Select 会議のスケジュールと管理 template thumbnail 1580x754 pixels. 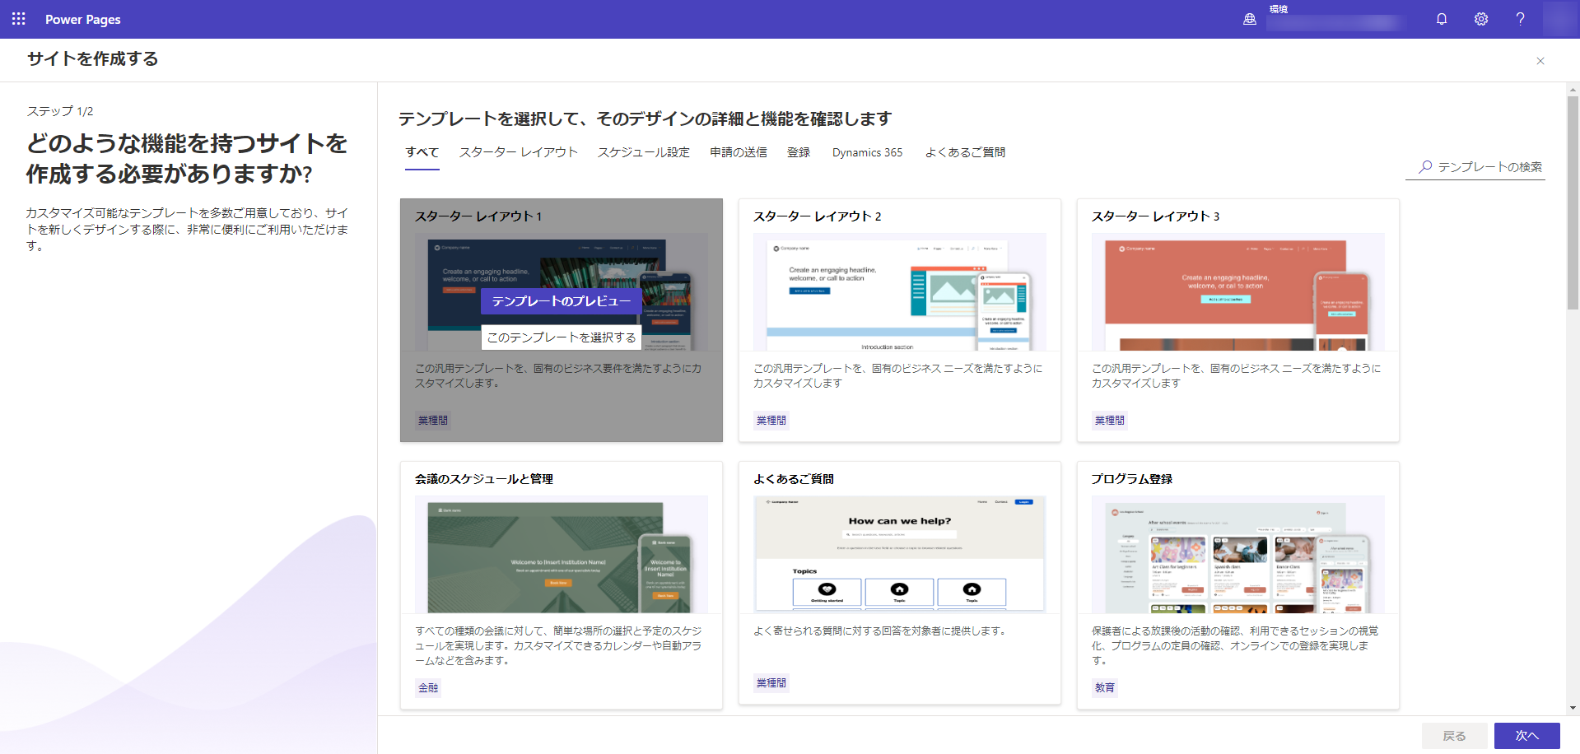click(562, 555)
